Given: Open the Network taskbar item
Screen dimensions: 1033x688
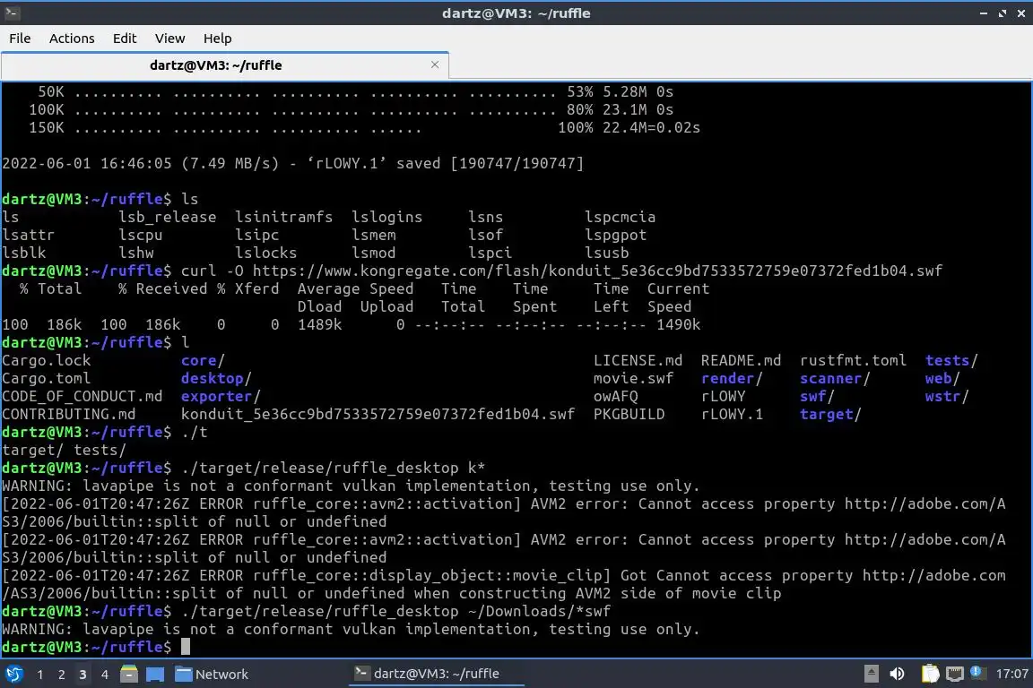Looking at the screenshot, I should pos(212,675).
